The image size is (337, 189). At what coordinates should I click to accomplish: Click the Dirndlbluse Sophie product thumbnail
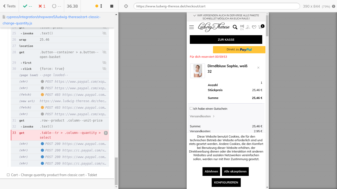tap(197, 71)
